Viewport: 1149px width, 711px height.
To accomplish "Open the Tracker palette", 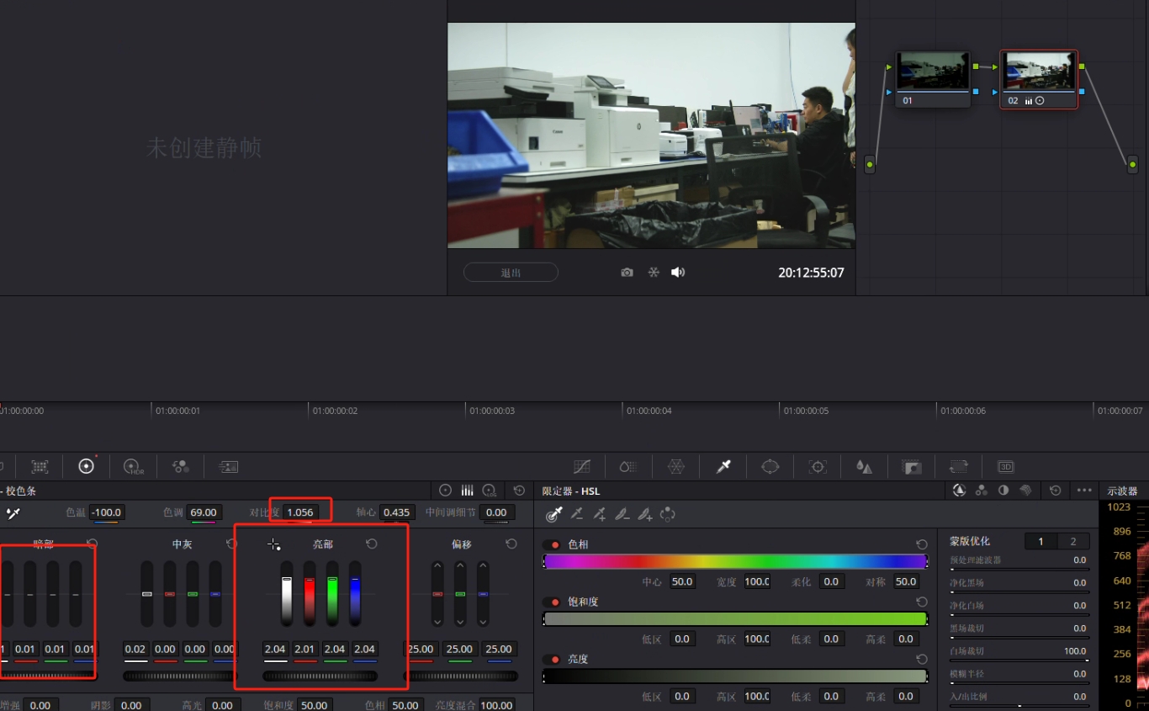I will coord(818,466).
